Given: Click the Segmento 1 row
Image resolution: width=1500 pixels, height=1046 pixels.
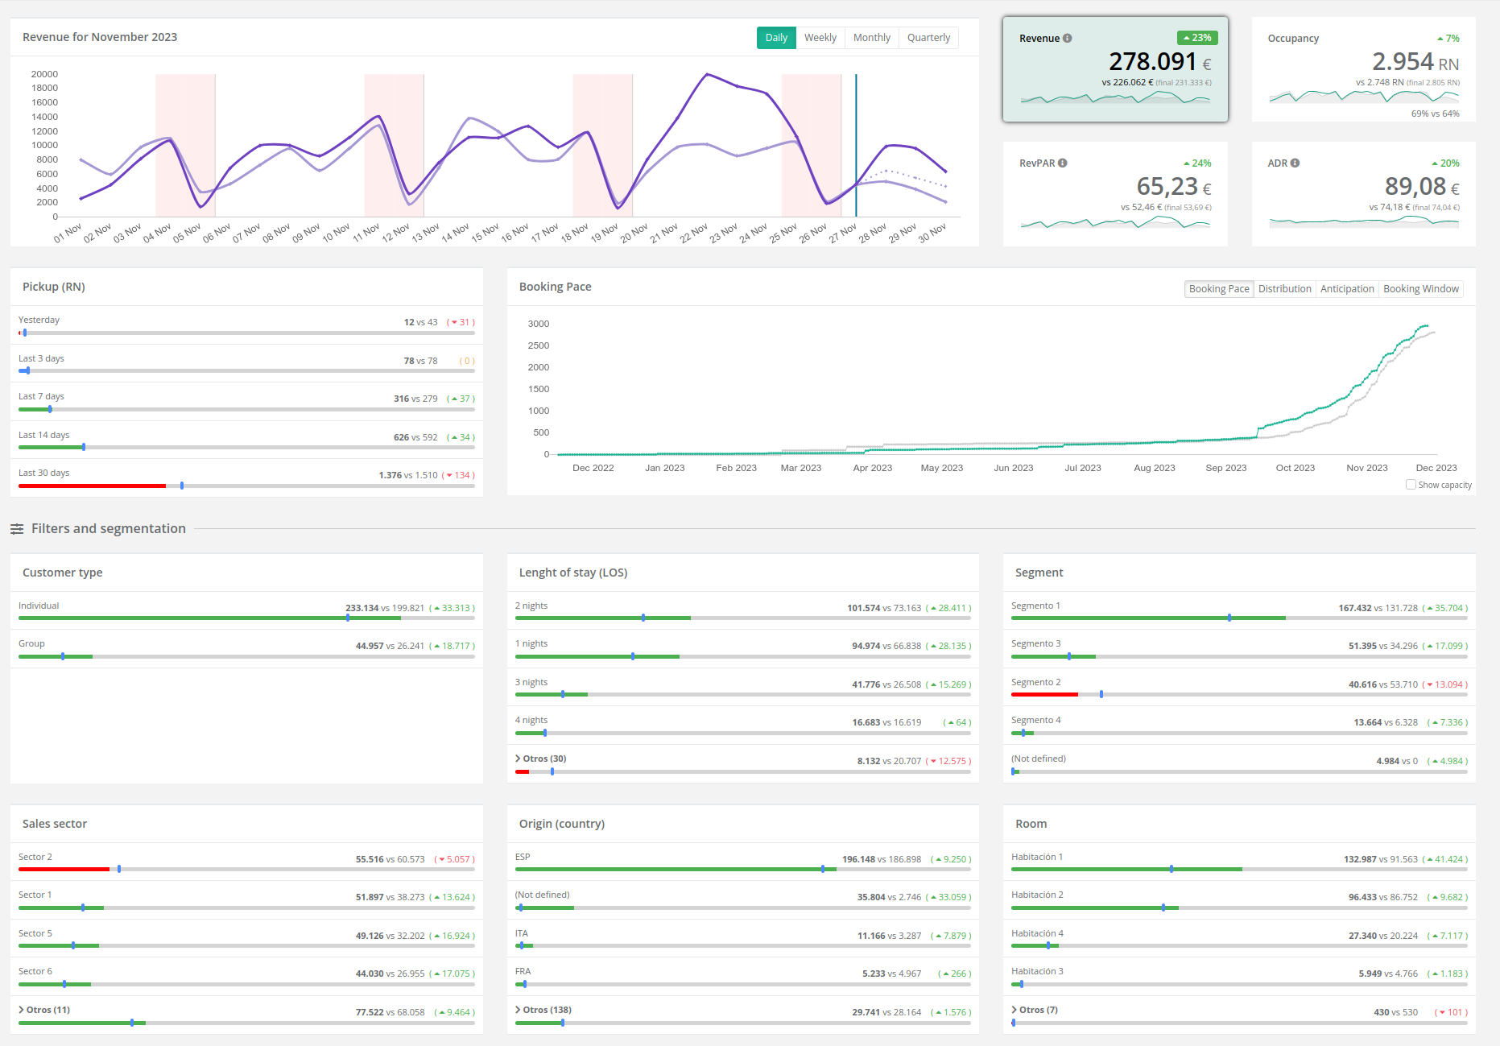Looking at the screenshot, I should tap(1239, 610).
